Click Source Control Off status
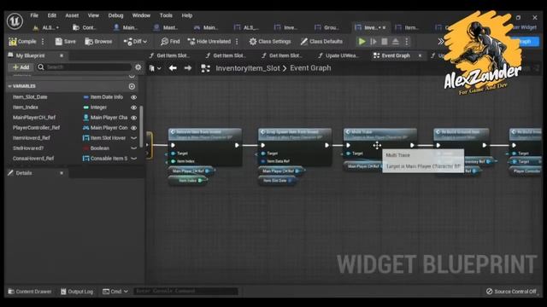This screenshot has width=547, height=307. tap(511, 292)
